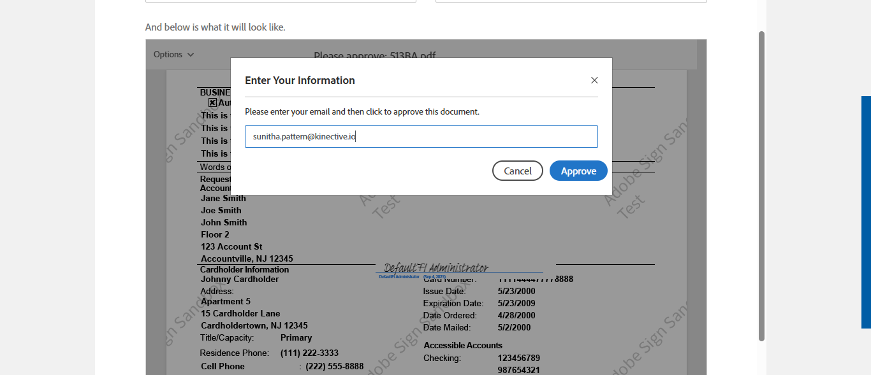
Task: Close the Enter Your Information dialog
Action: tap(594, 80)
